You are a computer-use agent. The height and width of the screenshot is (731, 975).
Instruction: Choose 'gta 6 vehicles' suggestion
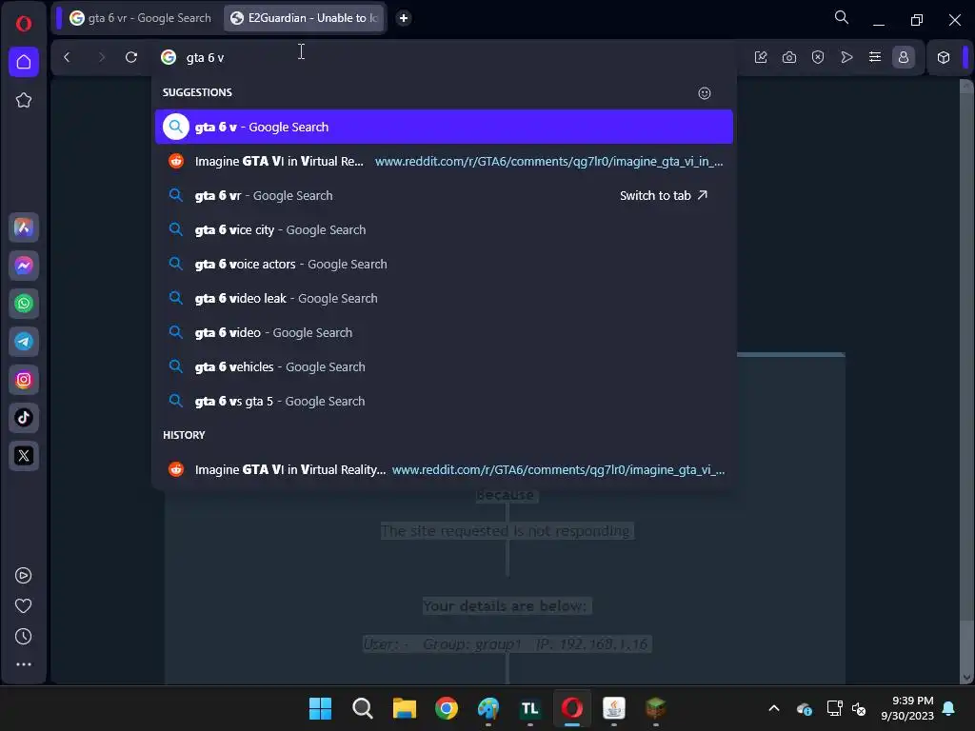point(444,366)
